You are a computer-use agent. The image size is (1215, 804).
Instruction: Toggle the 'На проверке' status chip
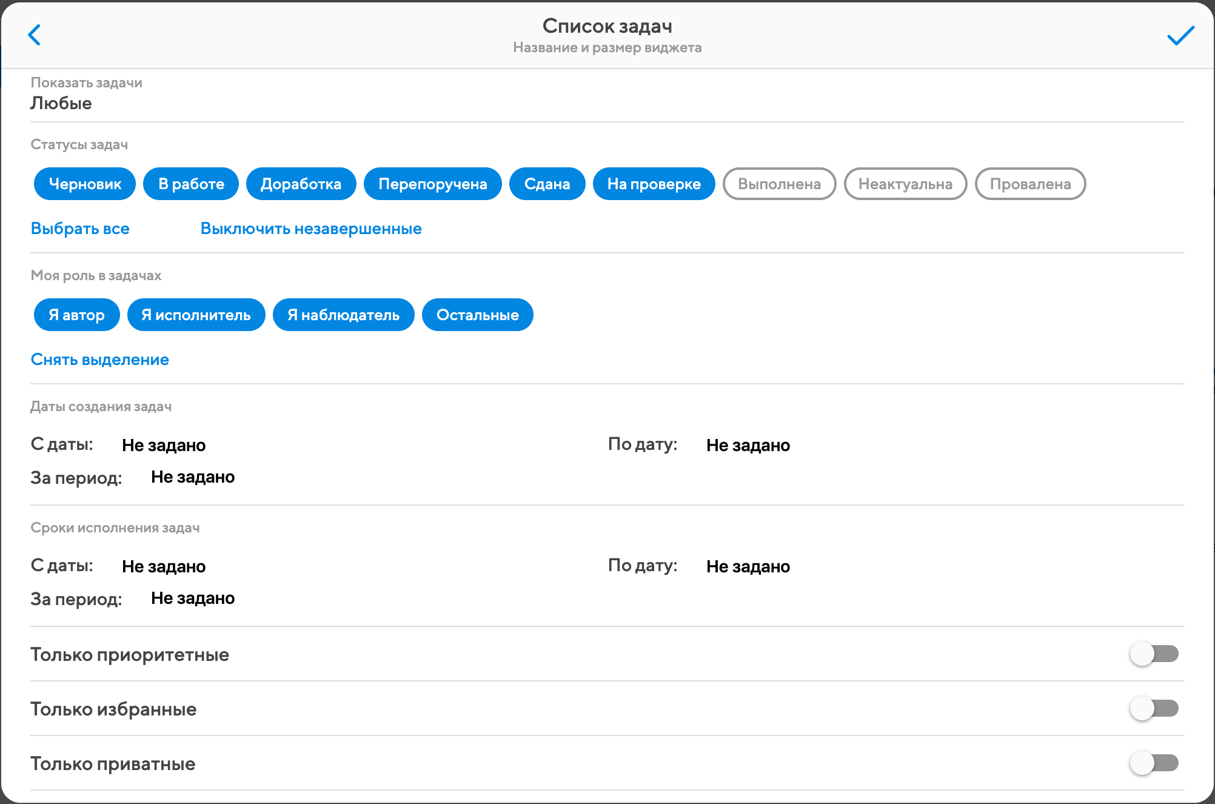pyautogui.click(x=654, y=184)
